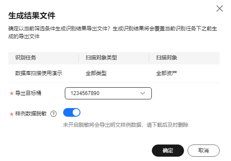Select the 全部资产 cell in the table
Screen dimensions: 231x161
[167, 73]
